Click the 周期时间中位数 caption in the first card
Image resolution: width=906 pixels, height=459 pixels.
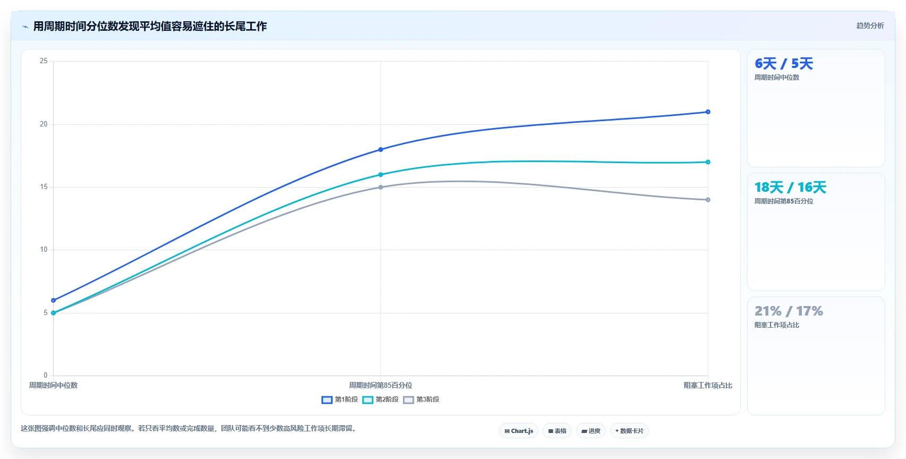[777, 78]
